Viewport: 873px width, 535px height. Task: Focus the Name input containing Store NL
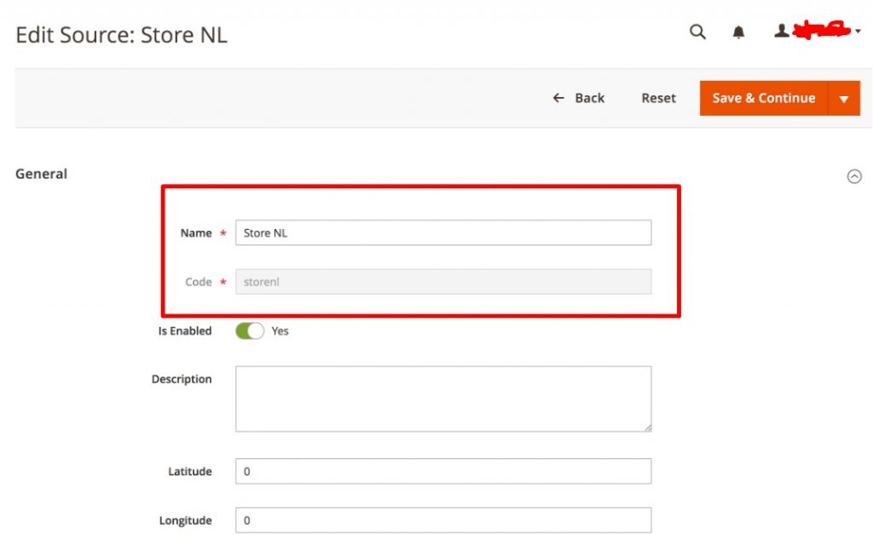pos(443,233)
